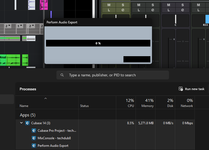Collapse the Cubase 14 (3) process group

click(x=21, y=123)
